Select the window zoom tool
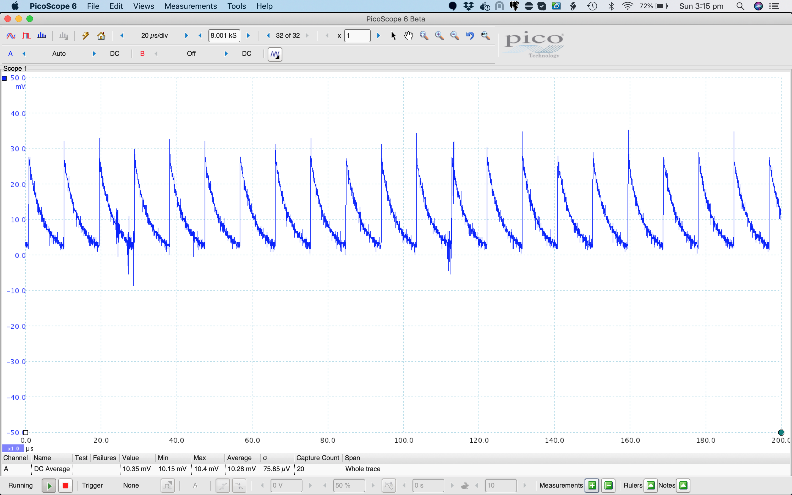This screenshot has height=495, width=792. [424, 35]
